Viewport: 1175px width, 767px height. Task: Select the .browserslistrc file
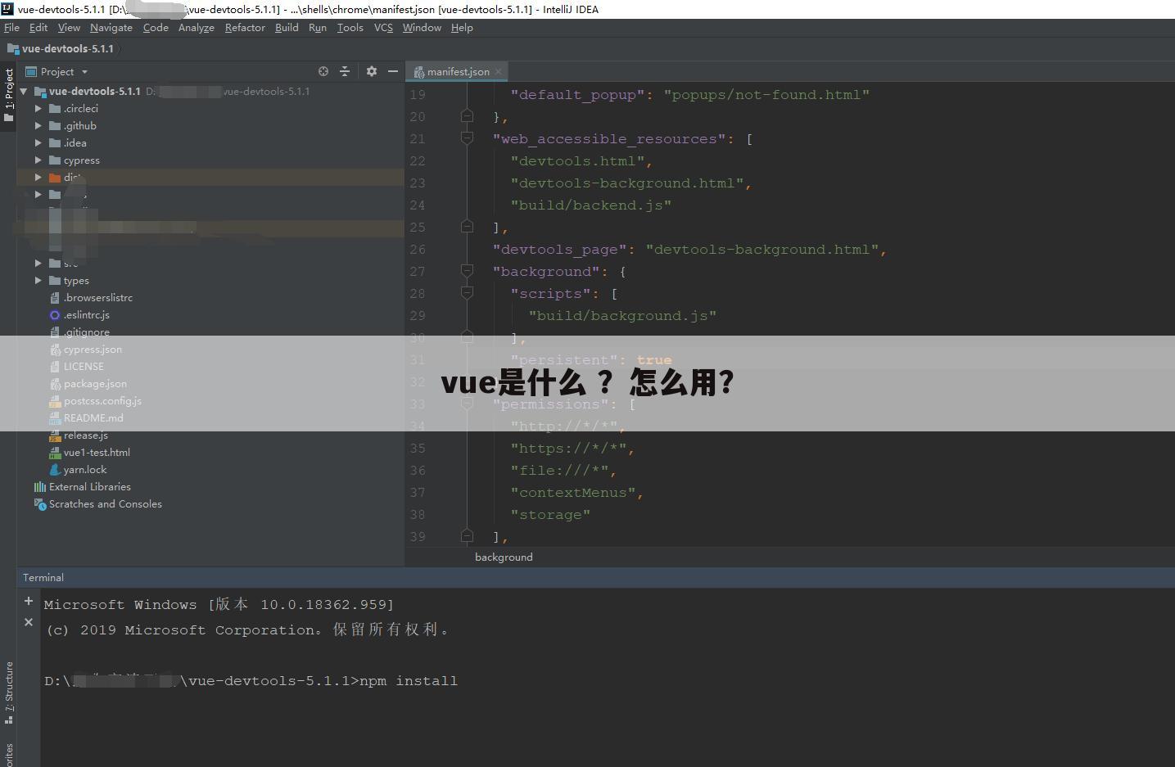tap(98, 298)
